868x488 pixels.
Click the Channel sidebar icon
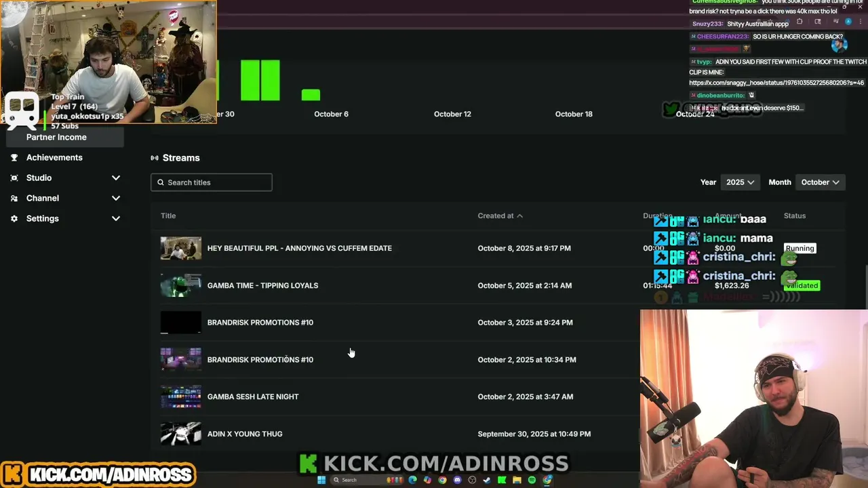[14, 198]
